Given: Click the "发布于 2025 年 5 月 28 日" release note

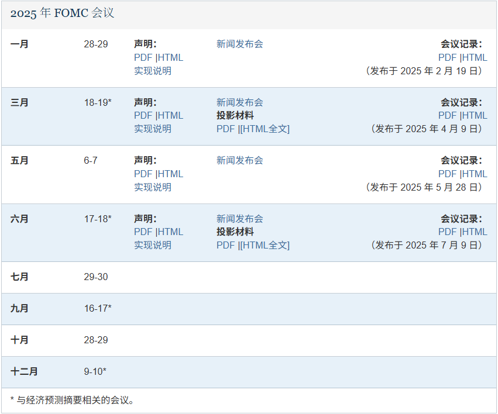Looking at the screenshot, I should click(x=424, y=187).
